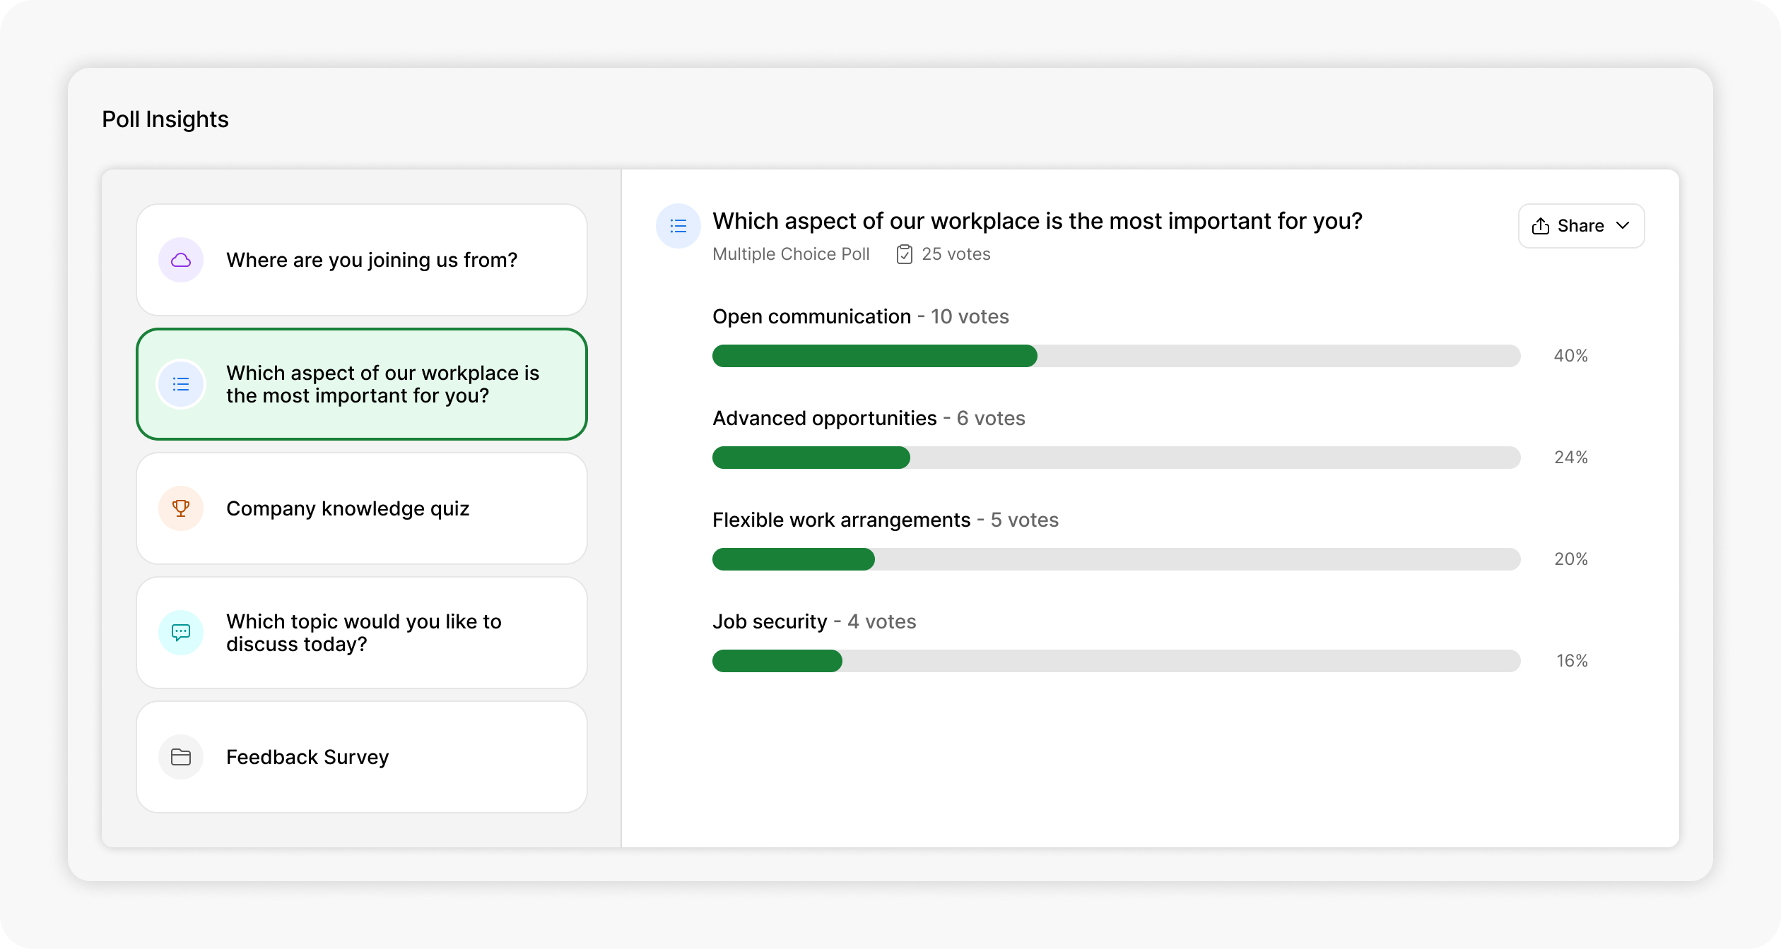Click the 'Poll Insights' heading

(x=165, y=119)
